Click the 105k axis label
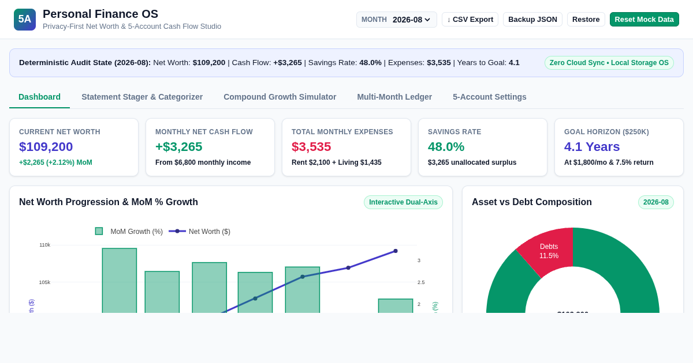The height and width of the screenshot is (363, 693). tap(44, 282)
